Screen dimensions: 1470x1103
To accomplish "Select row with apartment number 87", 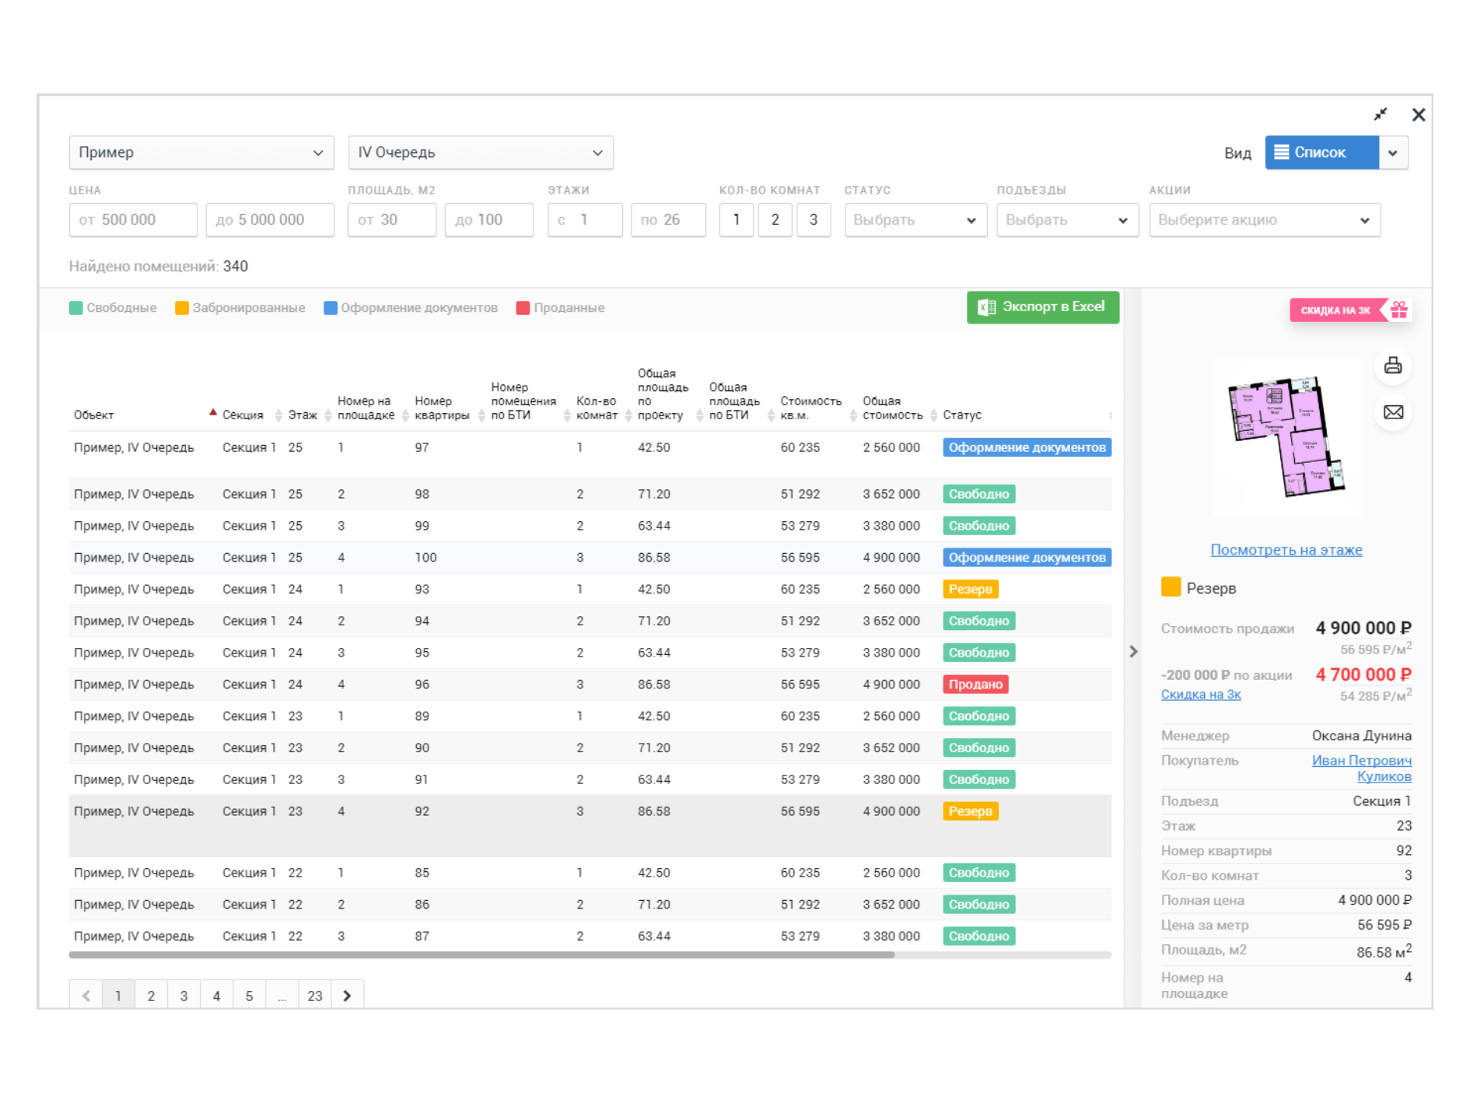I will click(590, 937).
